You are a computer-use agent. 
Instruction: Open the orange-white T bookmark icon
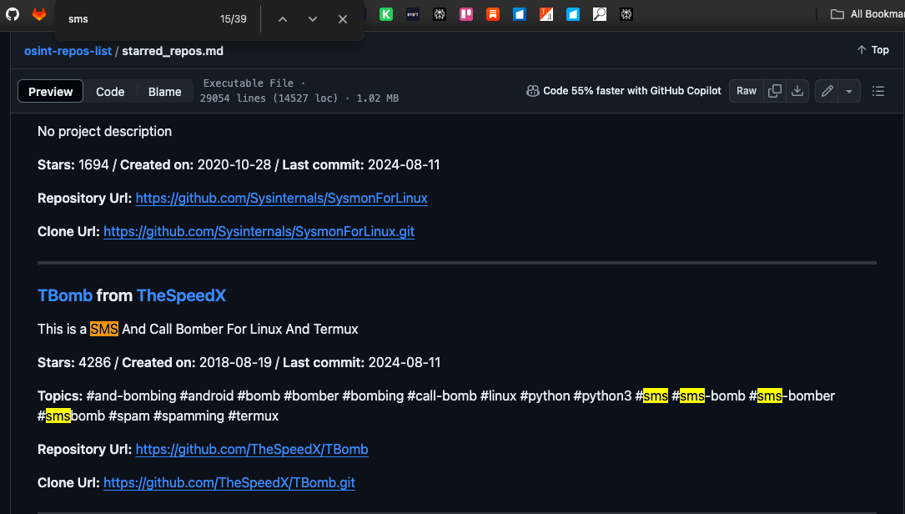546,14
